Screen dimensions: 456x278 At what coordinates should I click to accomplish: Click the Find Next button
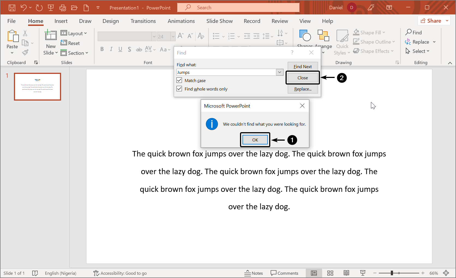click(302, 67)
